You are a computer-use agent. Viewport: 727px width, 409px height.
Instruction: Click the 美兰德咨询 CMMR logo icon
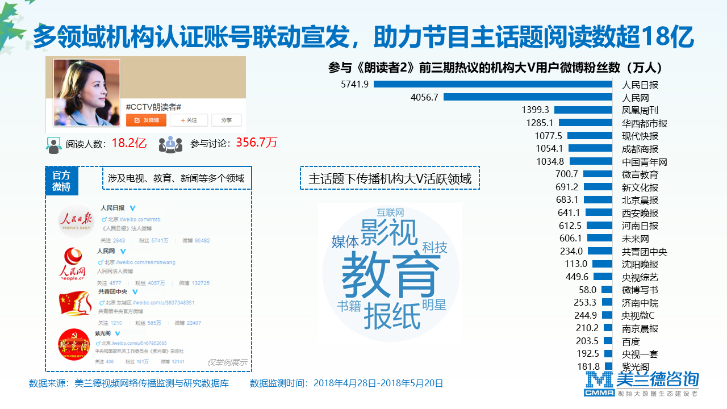pyautogui.click(x=600, y=384)
